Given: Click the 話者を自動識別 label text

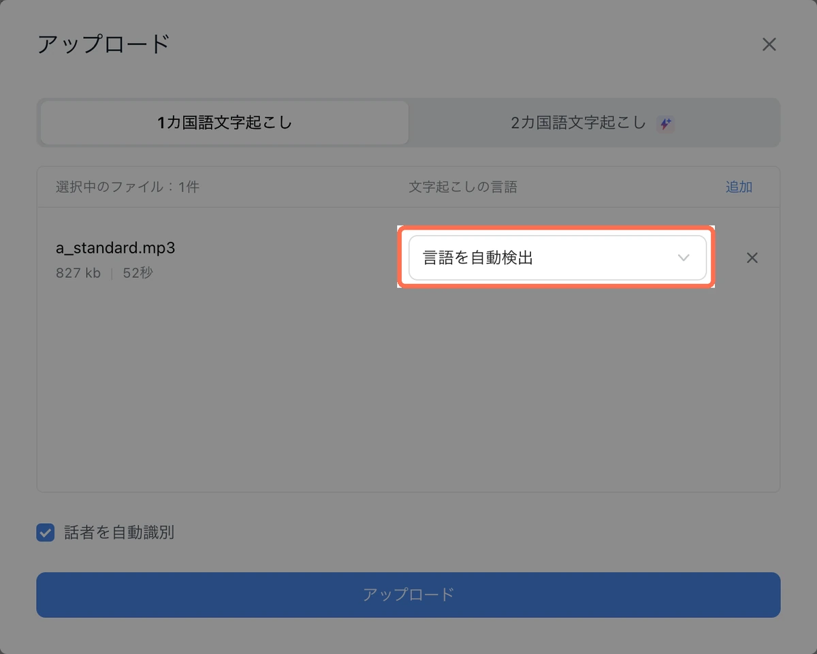Looking at the screenshot, I should tap(119, 533).
